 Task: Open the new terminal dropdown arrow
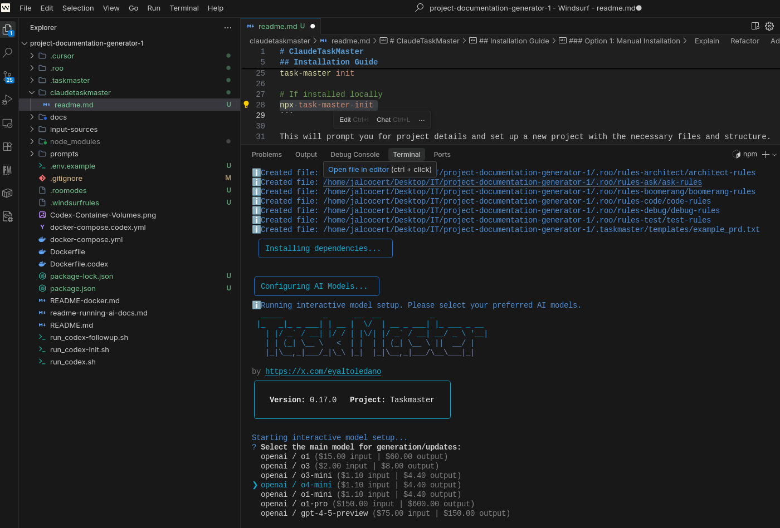774,155
